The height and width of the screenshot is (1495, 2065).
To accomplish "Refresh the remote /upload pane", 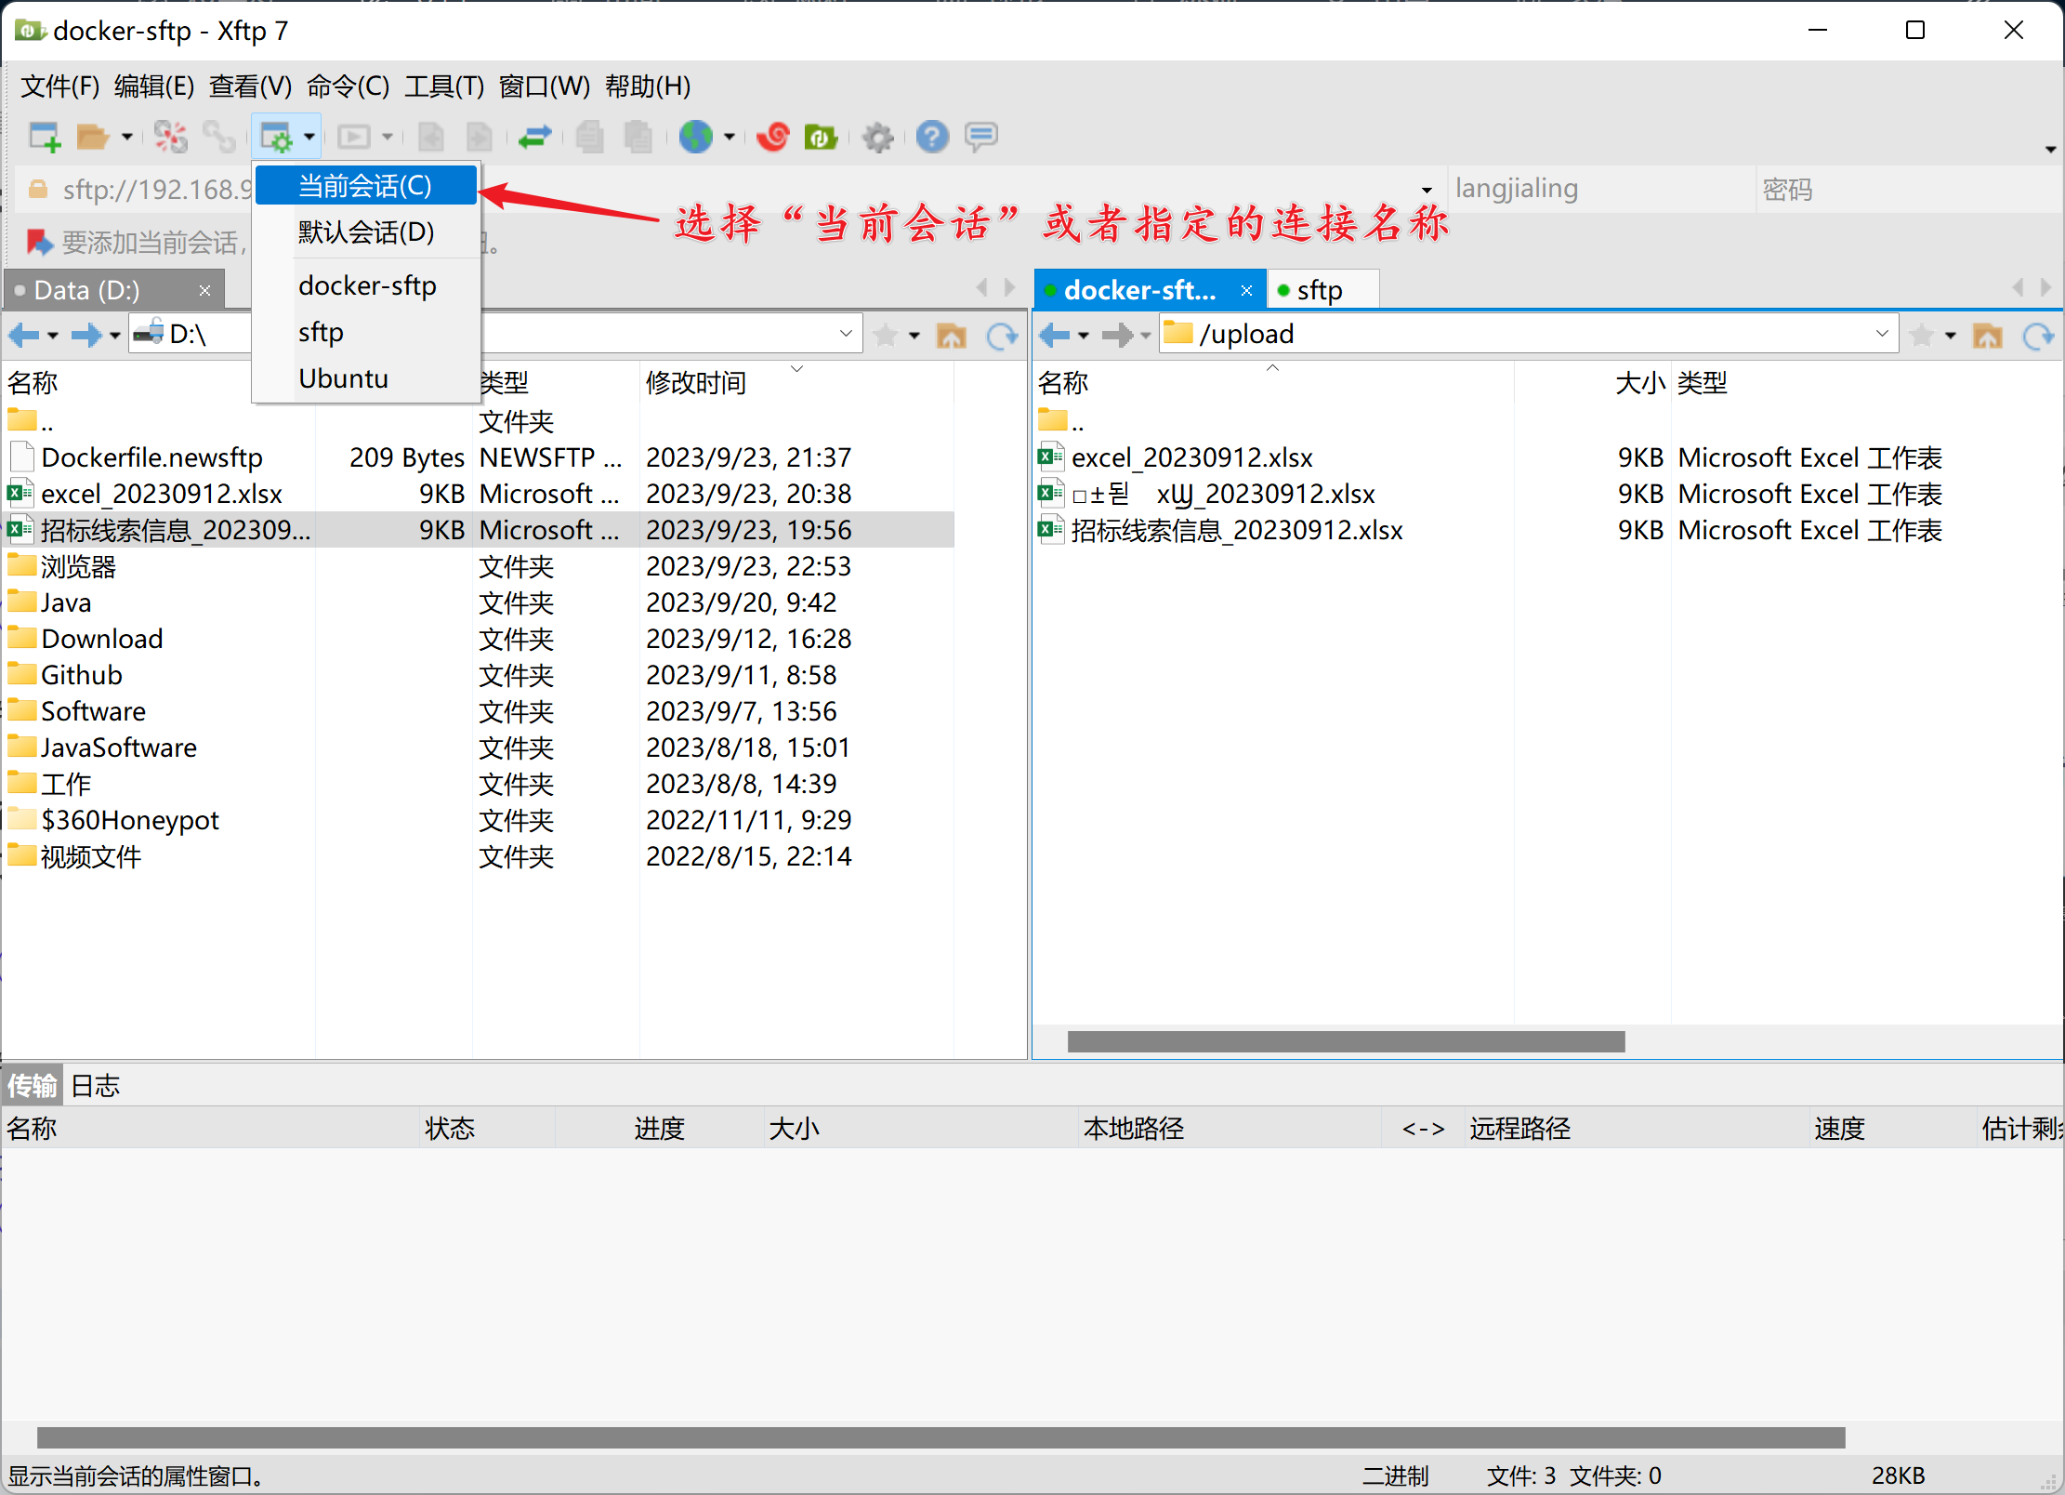I will [2038, 336].
